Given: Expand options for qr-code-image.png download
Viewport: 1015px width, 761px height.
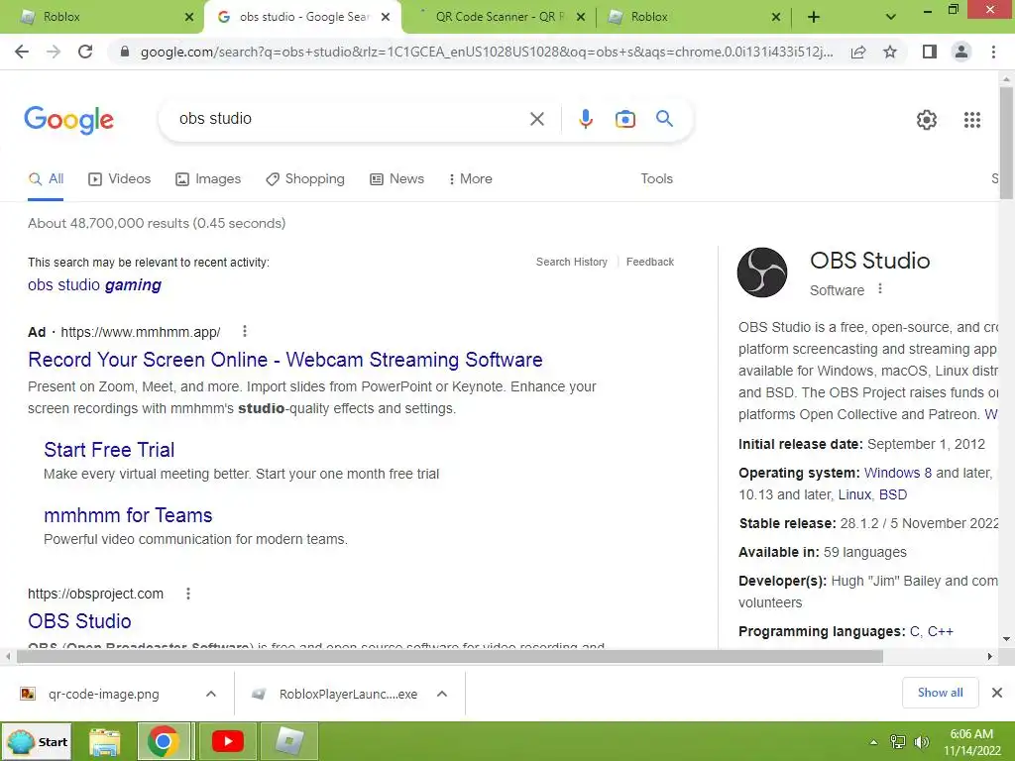Looking at the screenshot, I should click(x=210, y=694).
